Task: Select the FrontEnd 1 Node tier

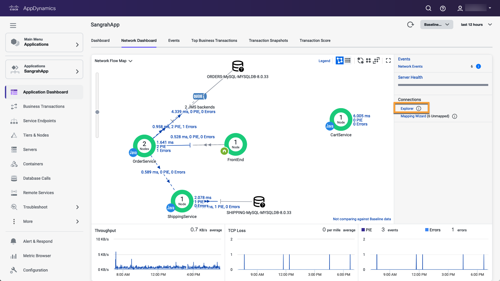Action: 235,144
